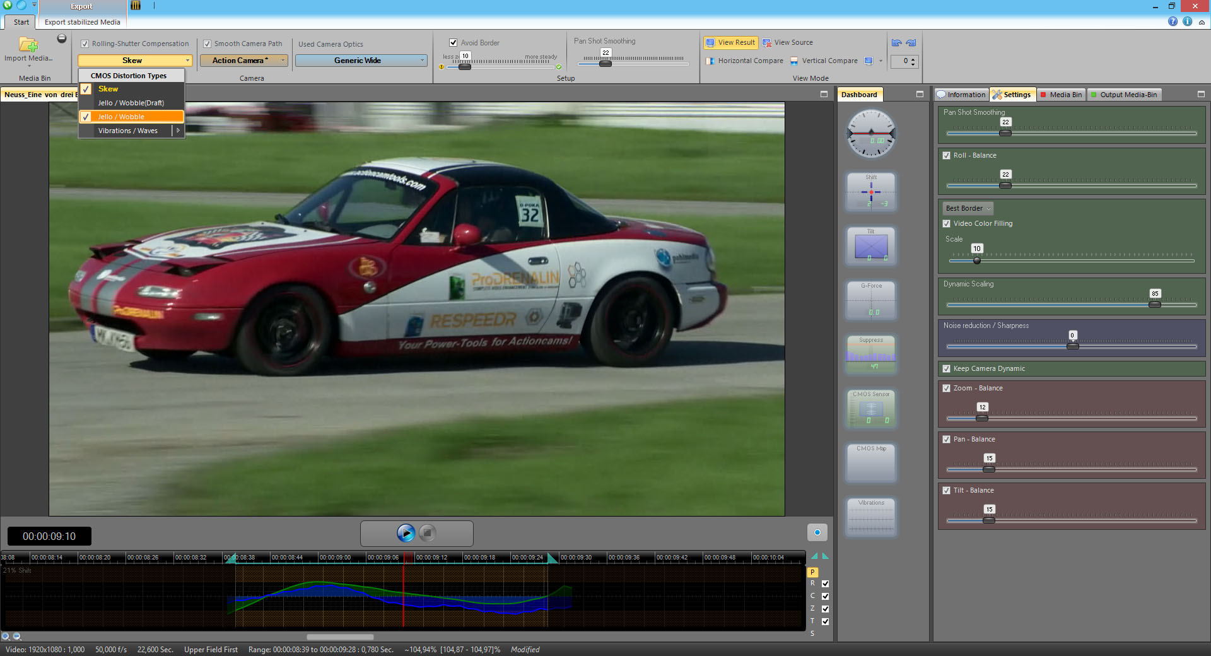
Task: Open the Best Border dropdown
Action: 968,208
